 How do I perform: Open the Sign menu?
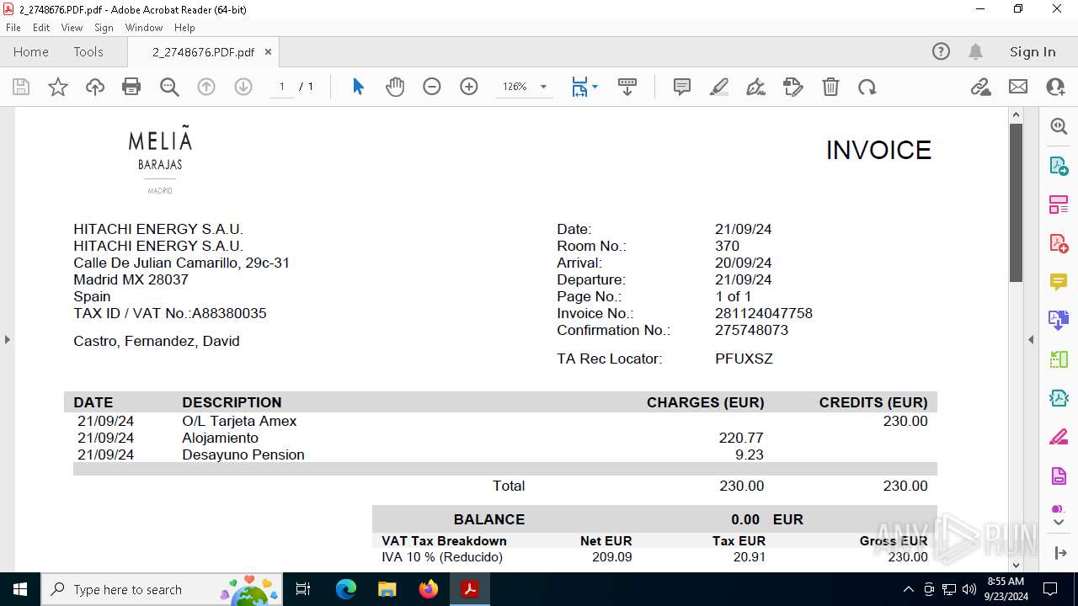(104, 28)
